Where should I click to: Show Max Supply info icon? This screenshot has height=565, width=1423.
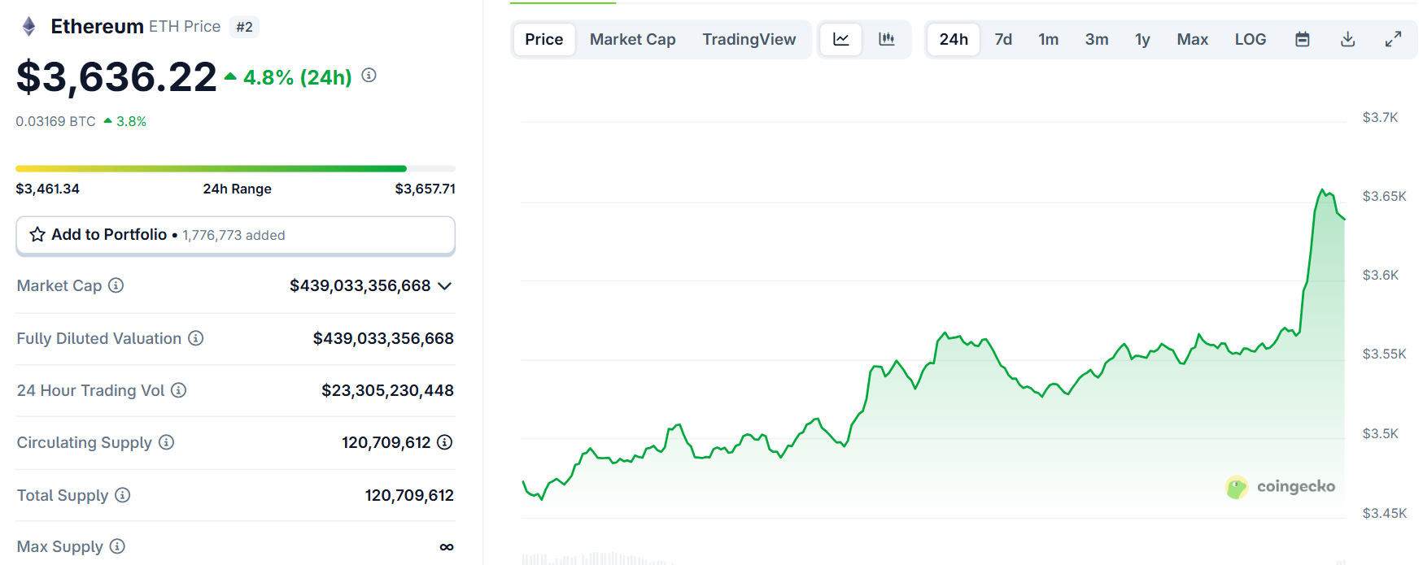coord(118,546)
